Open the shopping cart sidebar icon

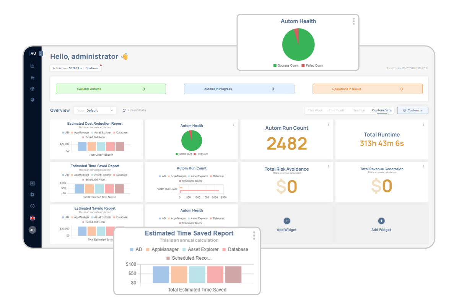(33, 78)
